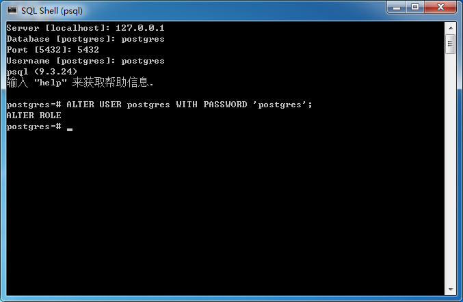Click the Database [postgres] line
Image resolution: width=463 pixels, height=302 pixels.
pyautogui.click(x=85, y=39)
